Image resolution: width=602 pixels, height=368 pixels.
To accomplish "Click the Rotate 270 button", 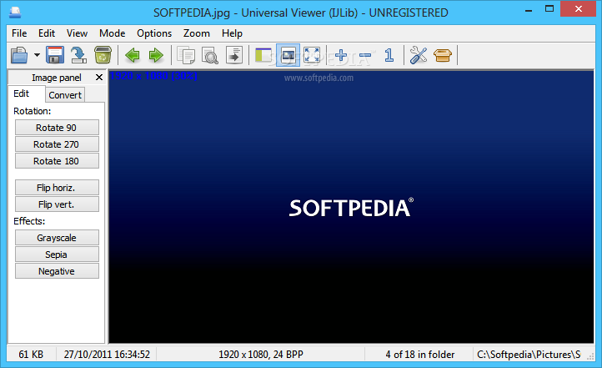I will (x=57, y=144).
